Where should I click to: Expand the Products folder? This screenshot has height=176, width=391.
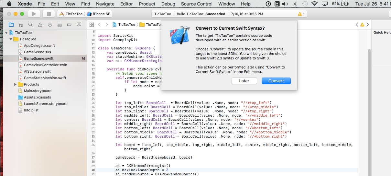15,84
